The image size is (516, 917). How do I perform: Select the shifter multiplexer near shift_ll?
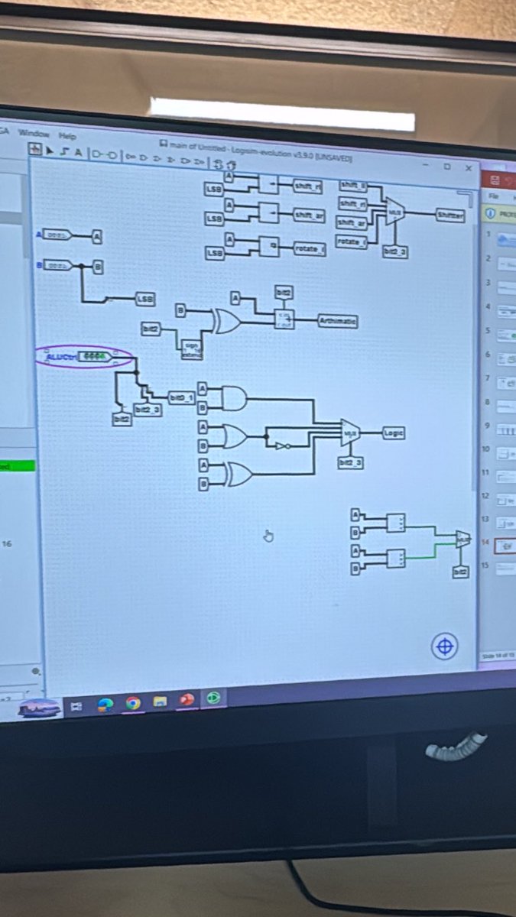pyautogui.click(x=394, y=211)
